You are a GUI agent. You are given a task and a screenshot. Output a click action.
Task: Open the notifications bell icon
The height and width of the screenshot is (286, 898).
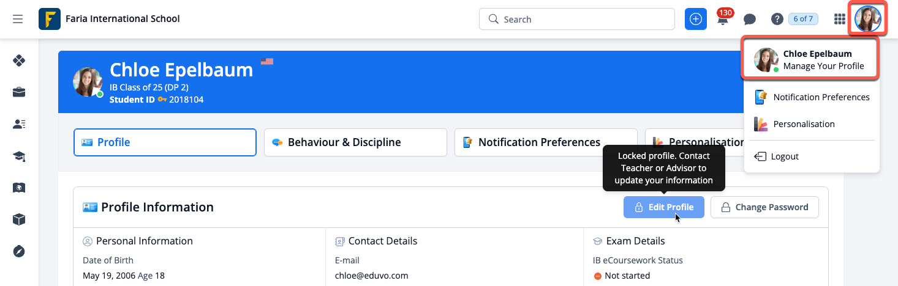723,20
